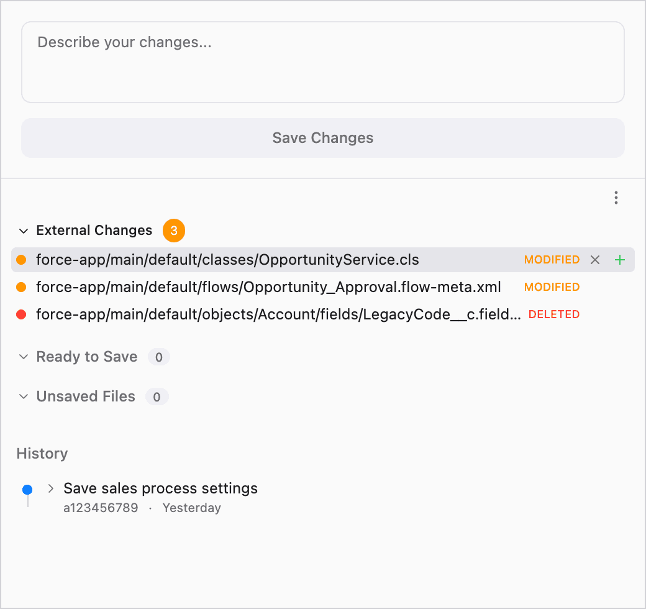Stage OpportunityService.cls with green plus icon
Viewport: 646px width, 609px height.
(x=620, y=260)
